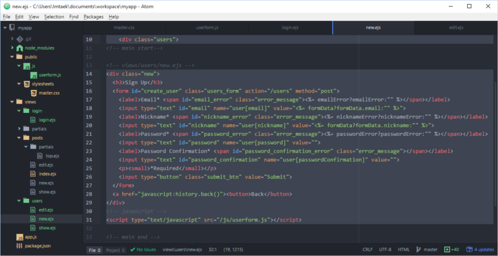Collapse the js folder chevron
Screen dimensions: 498x256
19,66
